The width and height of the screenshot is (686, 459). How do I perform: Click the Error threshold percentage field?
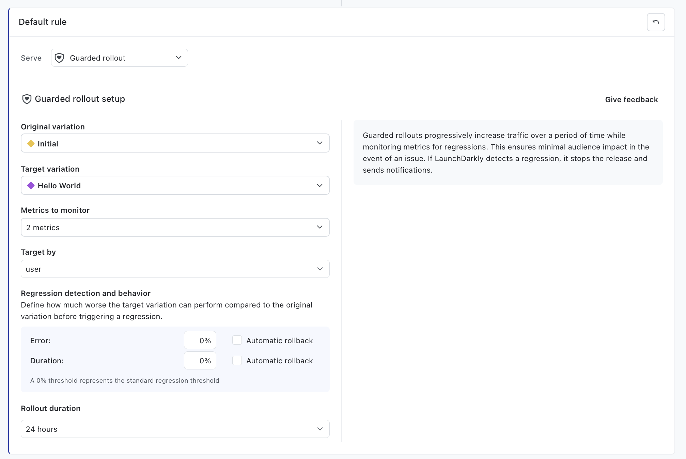[x=200, y=340]
